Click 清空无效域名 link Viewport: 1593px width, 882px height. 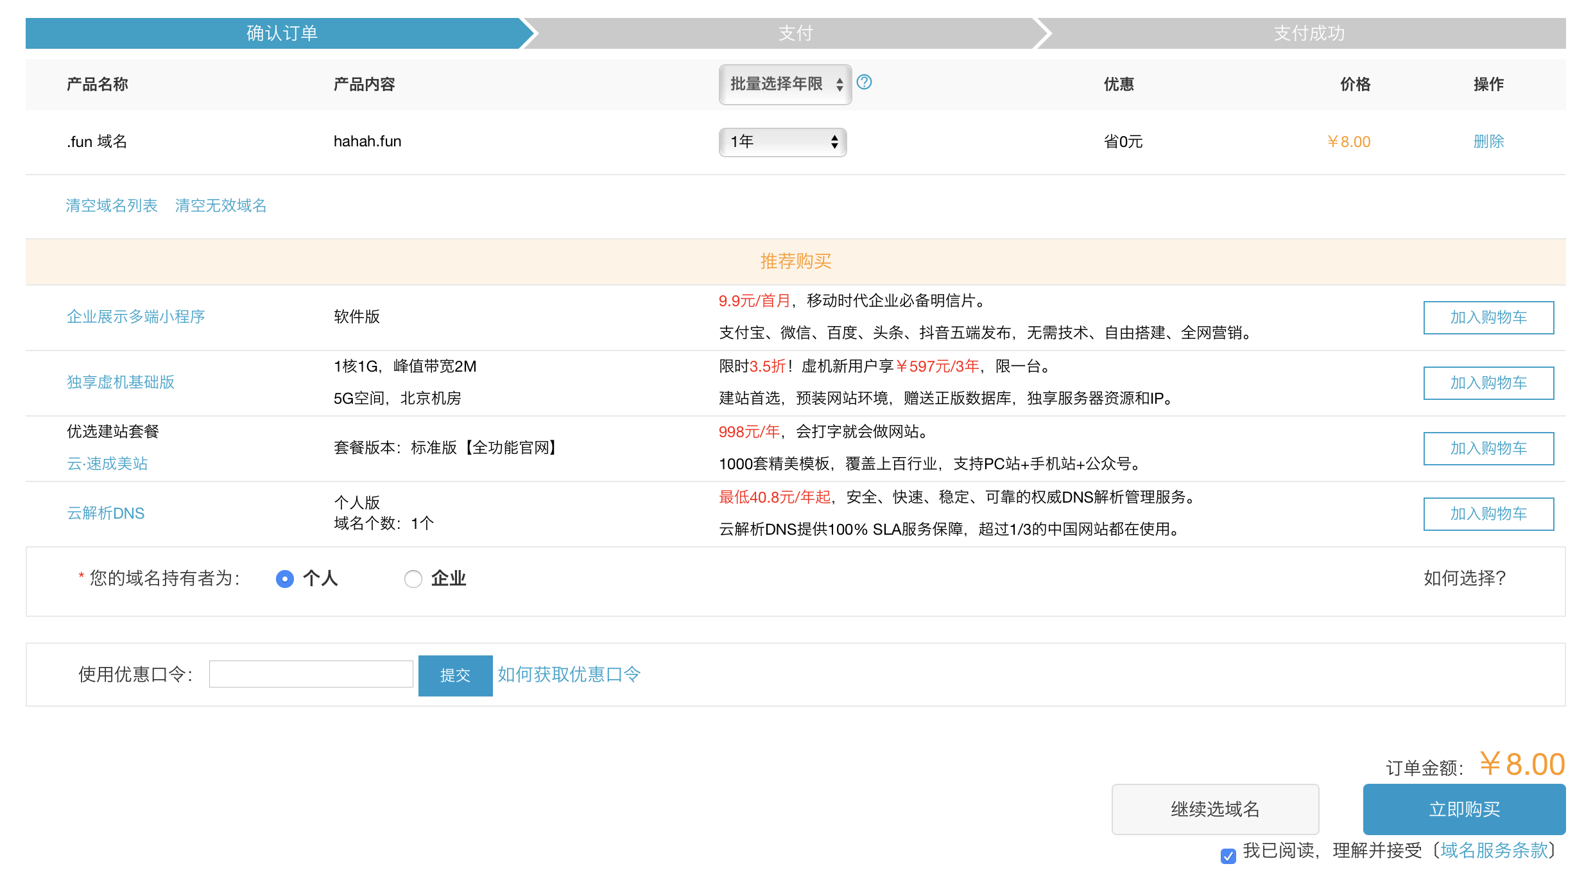point(221,205)
